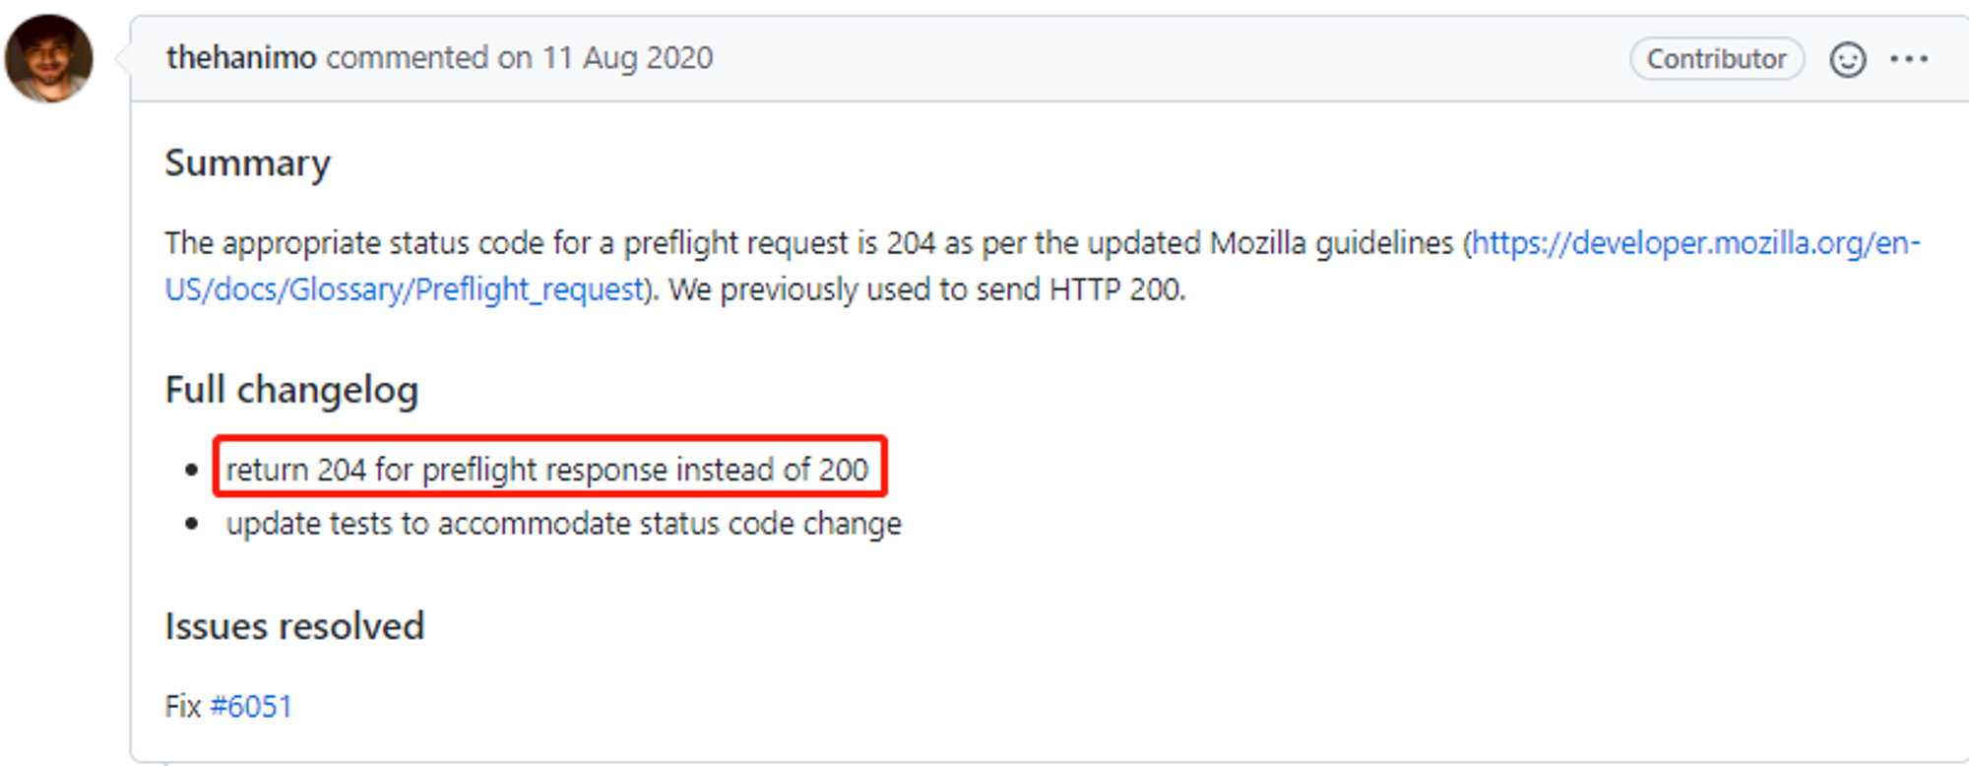This screenshot has width=1969, height=766.
Task: Open the three-dot comment options menu
Action: click(x=1909, y=59)
